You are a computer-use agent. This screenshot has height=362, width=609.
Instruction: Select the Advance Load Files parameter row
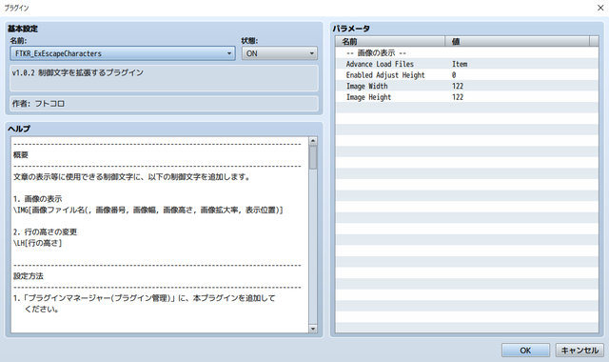click(x=467, y=64)
